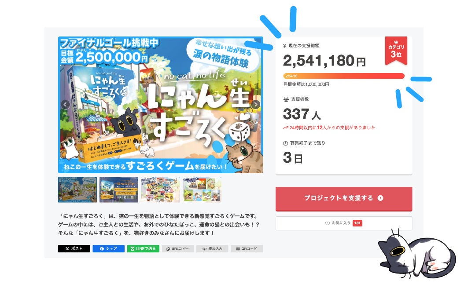Share on Facebook with the シェア button
Viewport: 468px width, 299px height.
(x=108, y=248)
